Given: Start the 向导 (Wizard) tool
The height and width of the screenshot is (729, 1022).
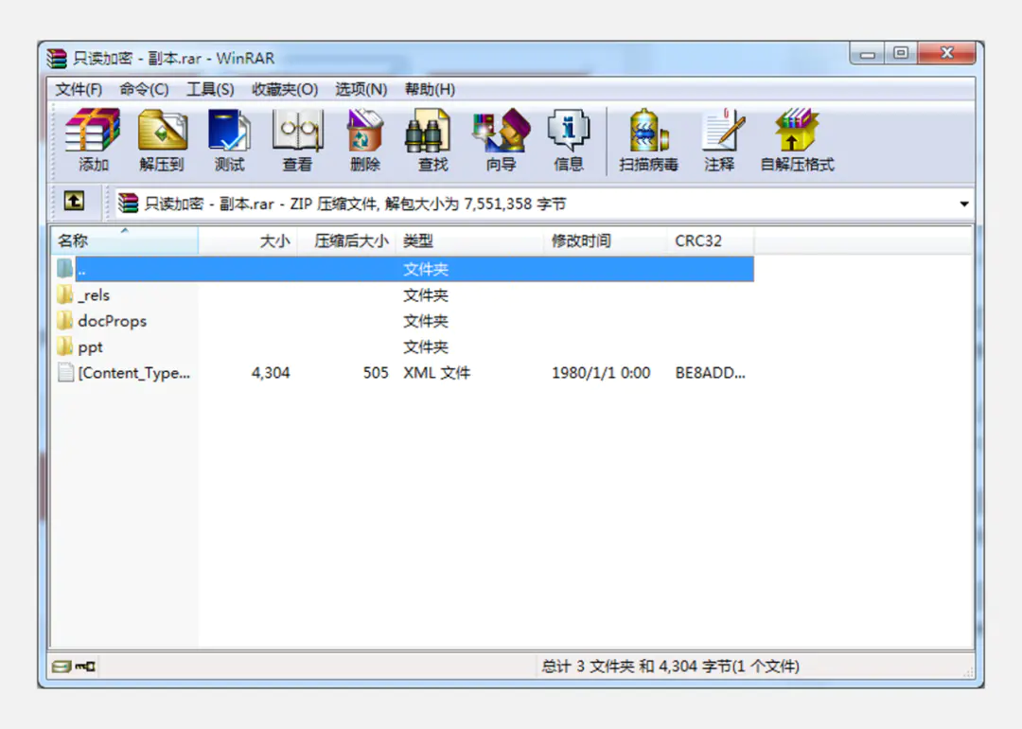Looking at the screenshot, I should 501,139.
